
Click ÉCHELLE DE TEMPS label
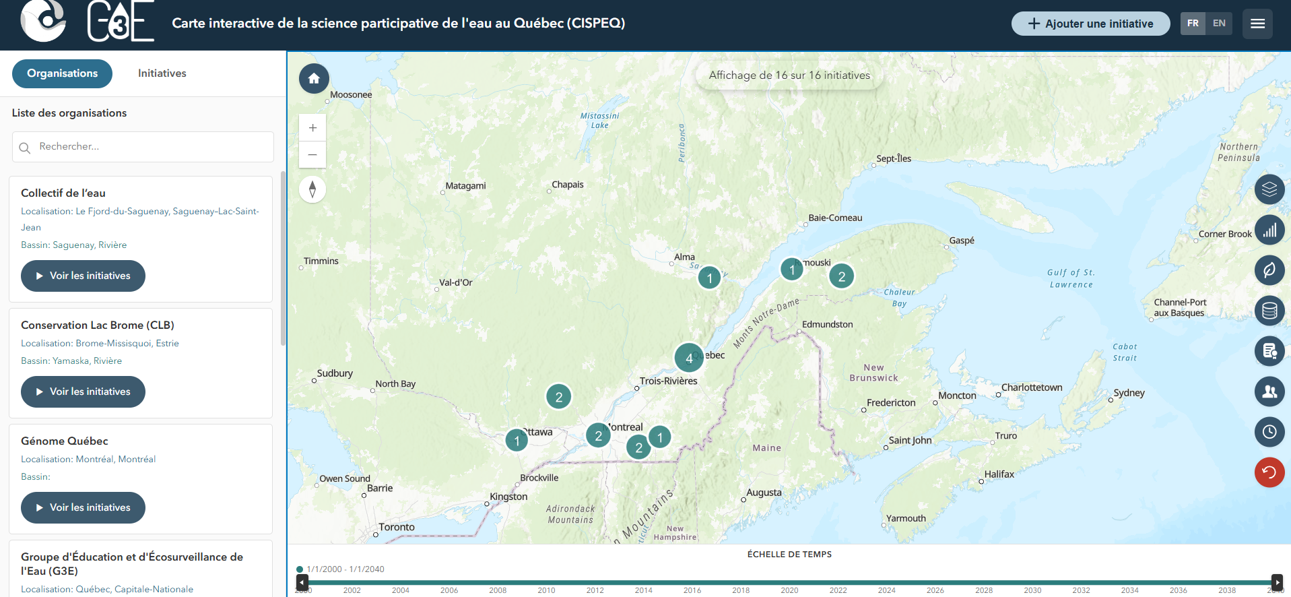pyautogui.click(x=789, y=555)
